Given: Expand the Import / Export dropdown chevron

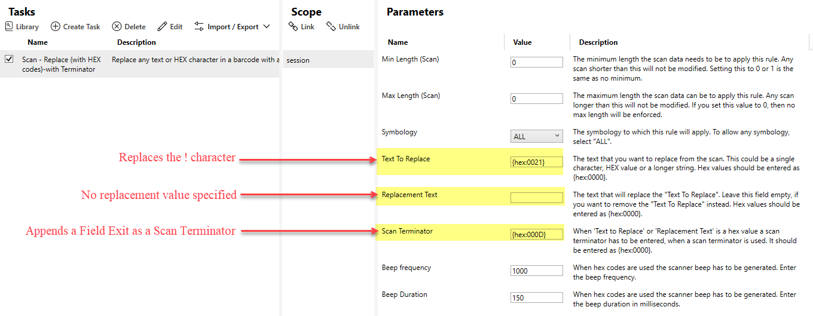Looking at the screenshot, I should pyautogui.click(x=267, y=27).
